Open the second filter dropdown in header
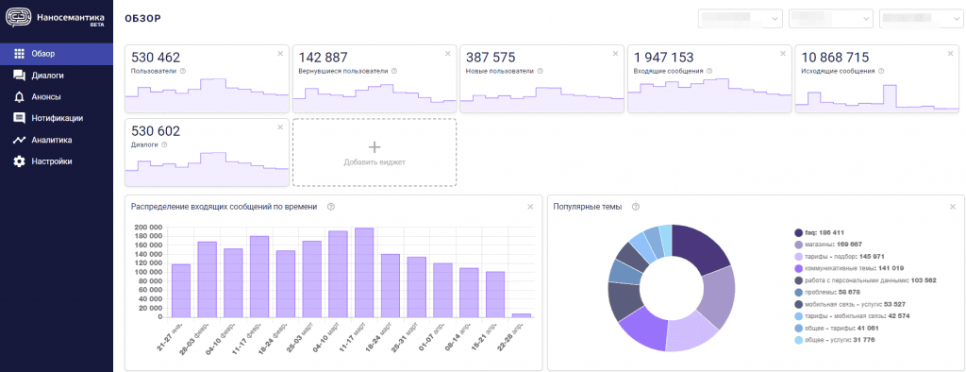 (x=831, y=19)
